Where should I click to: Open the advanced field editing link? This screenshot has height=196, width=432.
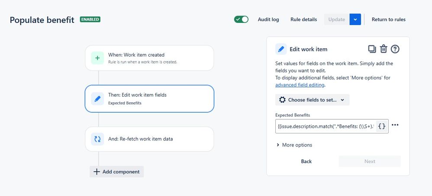tap(300, 85)
